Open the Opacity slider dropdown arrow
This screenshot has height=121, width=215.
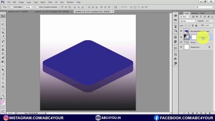[x=212, y=21]
